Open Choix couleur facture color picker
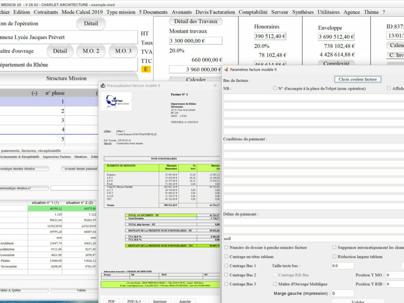The width and height of the screenshot is (404, 303). [x=358, y=79]
